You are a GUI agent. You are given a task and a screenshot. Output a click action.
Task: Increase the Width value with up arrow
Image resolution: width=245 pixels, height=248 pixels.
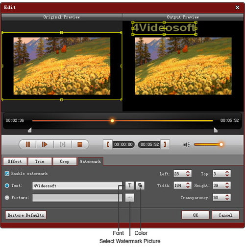(x=188, y=183)
